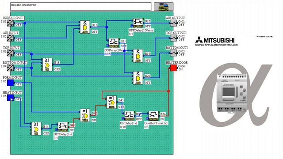Select the B34 one shot block

153,116
